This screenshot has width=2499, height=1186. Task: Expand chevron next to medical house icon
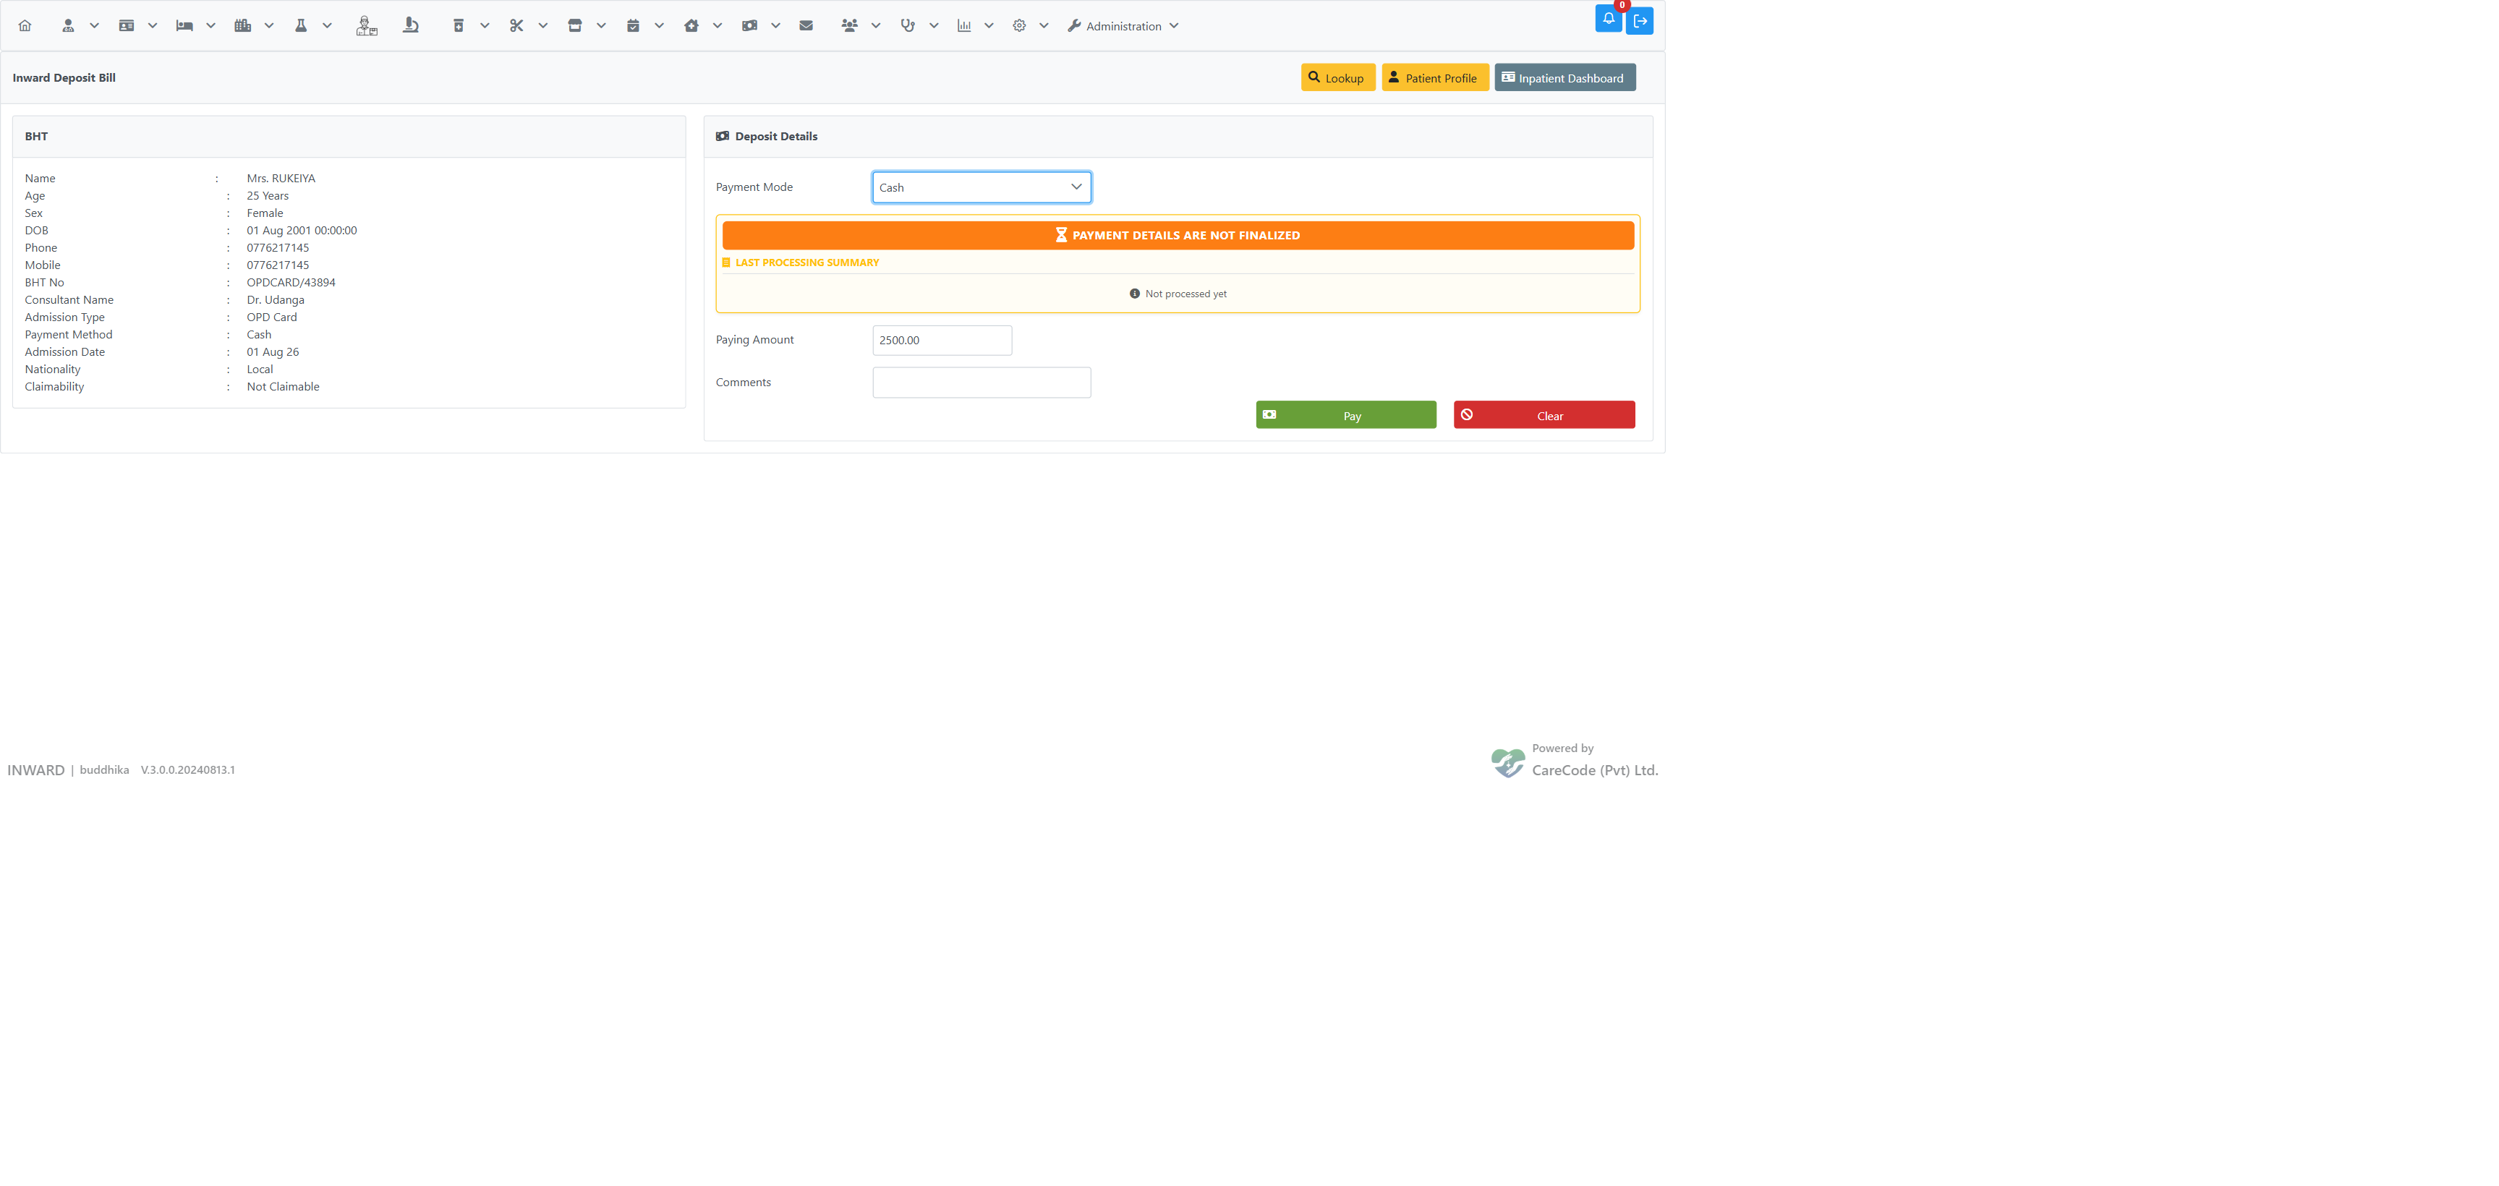(718, 26)
